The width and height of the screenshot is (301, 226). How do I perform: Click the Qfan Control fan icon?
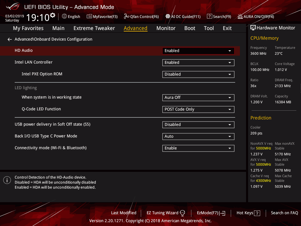[126, 16]
